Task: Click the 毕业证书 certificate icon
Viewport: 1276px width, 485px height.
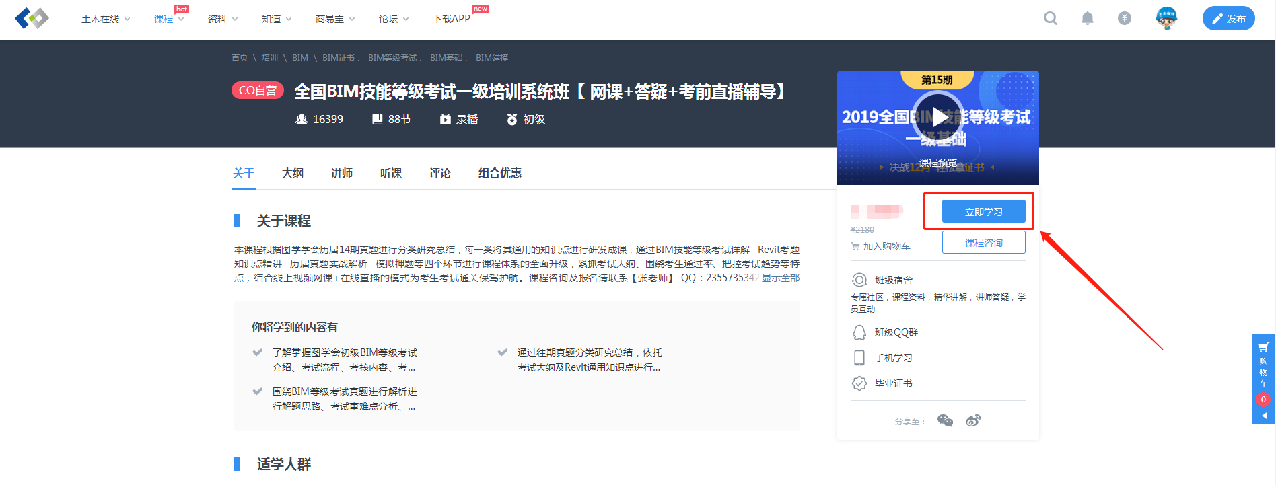Action: 859,383
